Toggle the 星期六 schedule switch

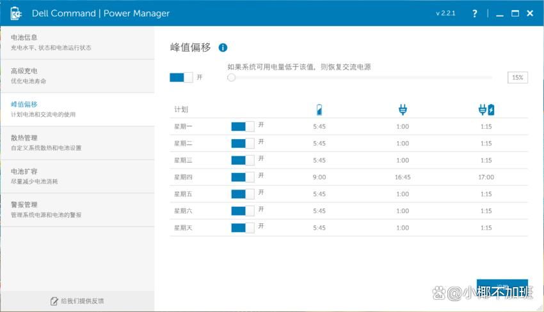(x=243, y=211)
